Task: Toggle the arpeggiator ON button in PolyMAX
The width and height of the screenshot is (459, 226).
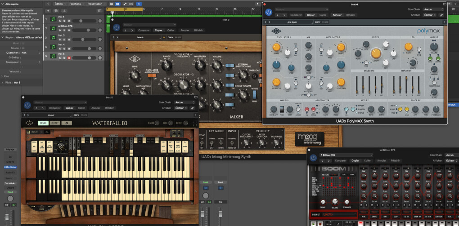Action: (306, 109)
